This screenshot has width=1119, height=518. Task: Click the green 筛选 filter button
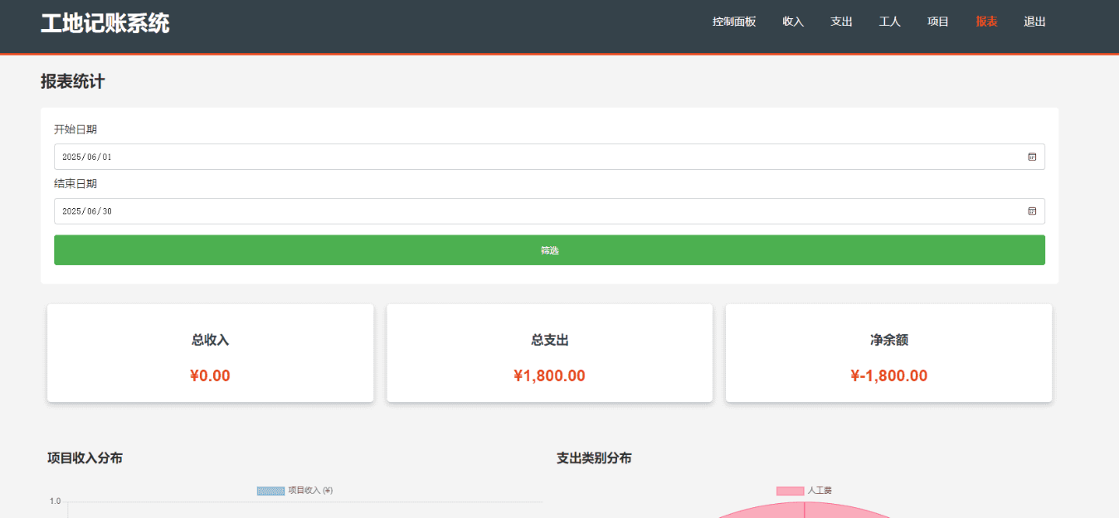(x=549, y=250)
